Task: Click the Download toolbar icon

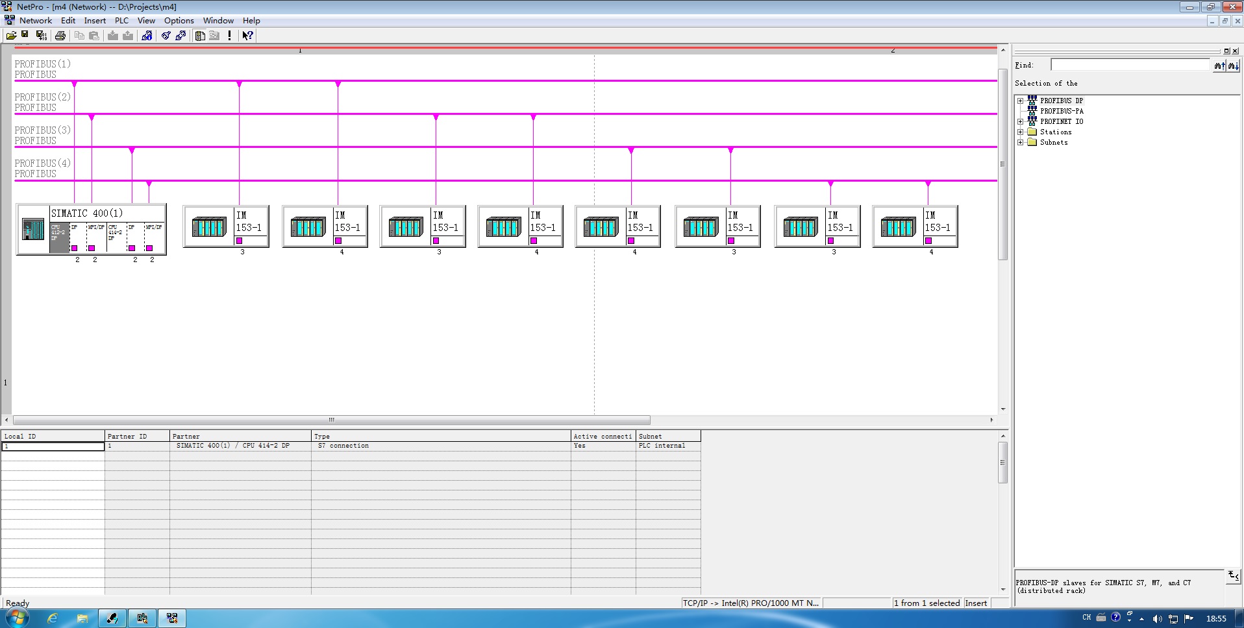Action: [113, 36]
